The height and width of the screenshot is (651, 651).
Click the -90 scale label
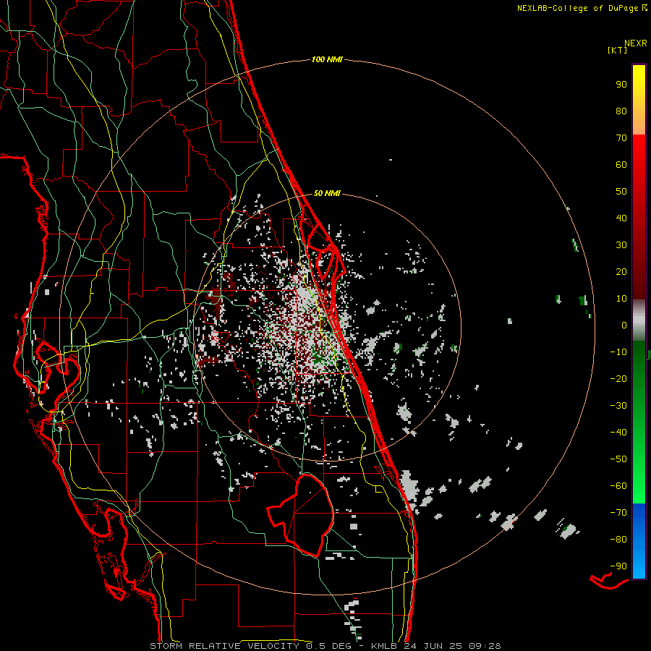618,566
